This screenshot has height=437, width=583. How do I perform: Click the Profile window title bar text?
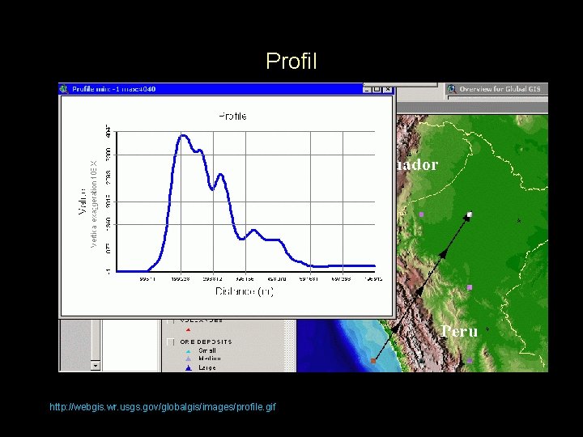tap(114, 89)
